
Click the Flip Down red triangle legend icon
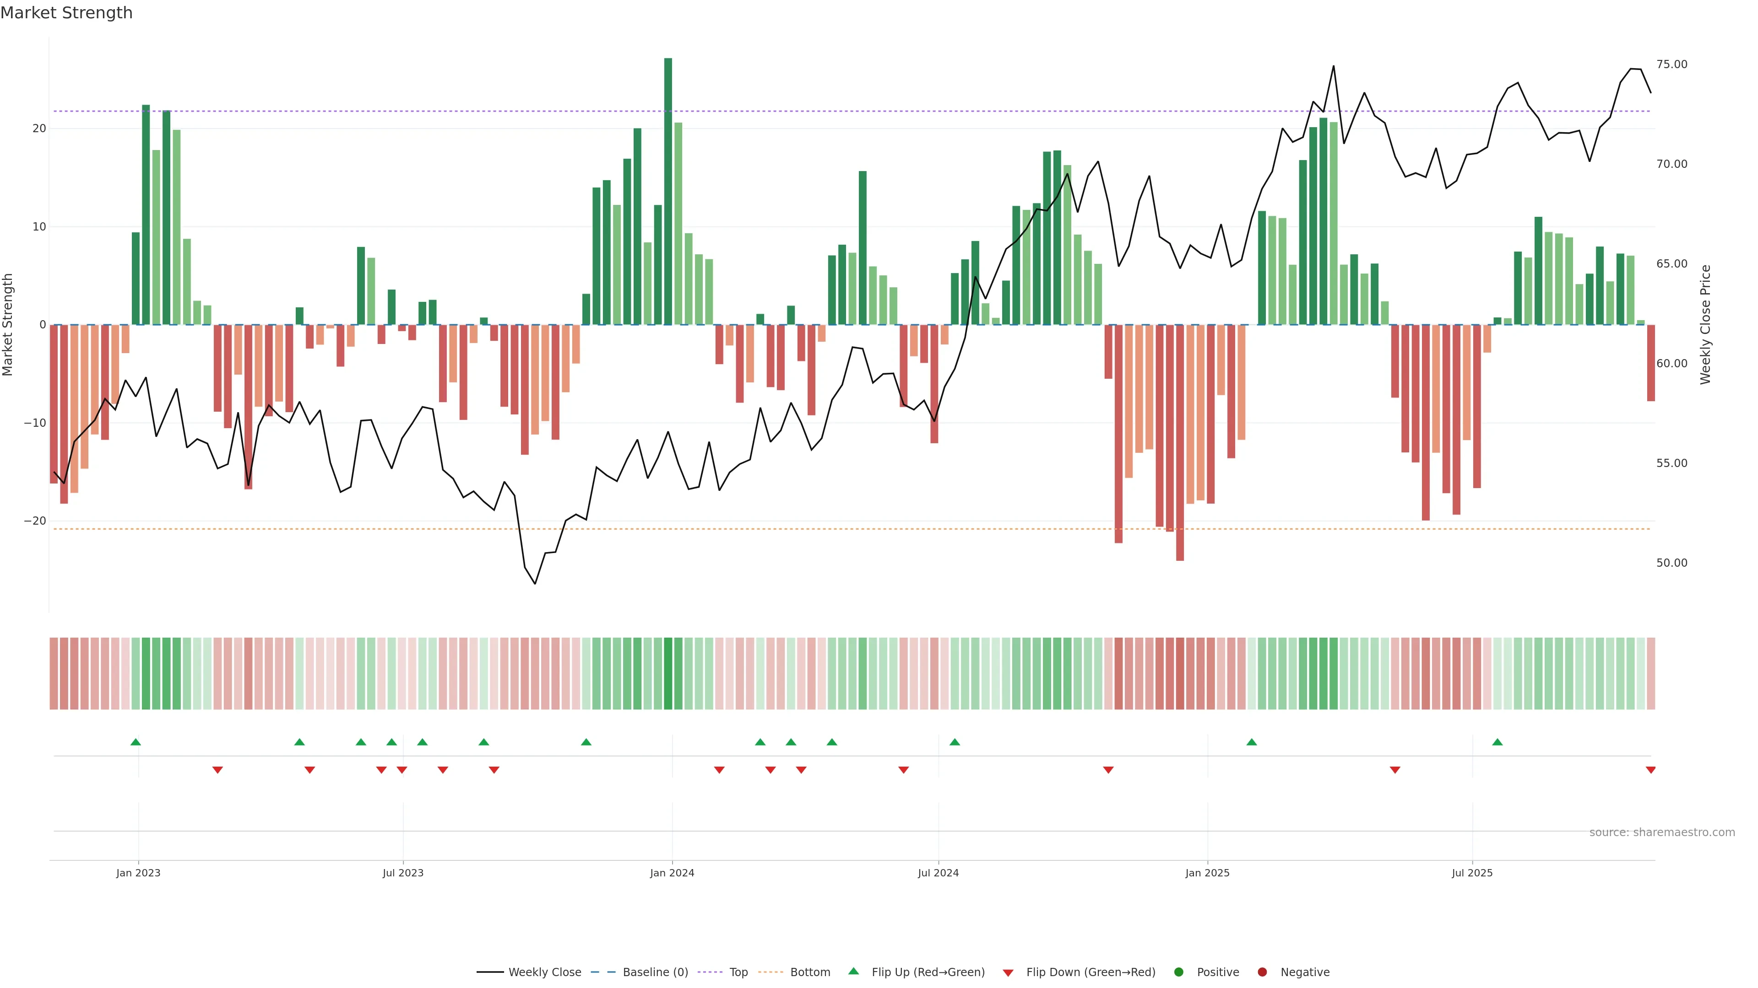pyautogui.click(x=1008, y=972)
